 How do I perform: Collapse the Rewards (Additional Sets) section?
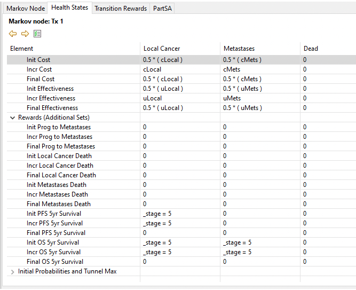pyautogui.click(x=12, y=117)
